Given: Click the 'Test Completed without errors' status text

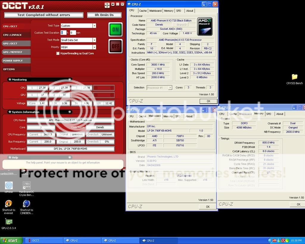Looking at the screenshot, I should [x=43, y=15].
